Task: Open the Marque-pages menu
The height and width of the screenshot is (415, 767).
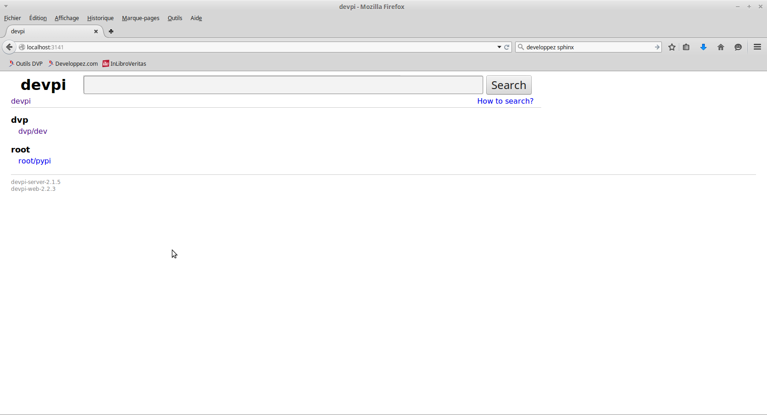Action: pyautogui.click(x=140, y=18)
